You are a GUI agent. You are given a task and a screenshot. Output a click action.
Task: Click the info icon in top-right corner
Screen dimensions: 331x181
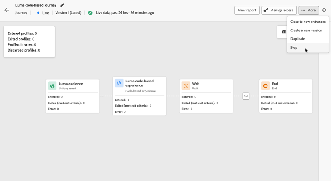click(324, 10)
